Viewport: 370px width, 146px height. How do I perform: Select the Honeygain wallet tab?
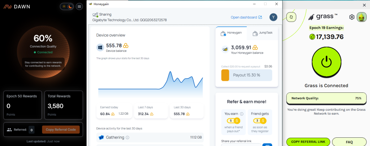point(231,33)
